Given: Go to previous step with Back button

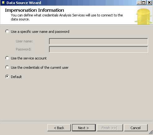Looking at the screenshot, I should point(59,128).
